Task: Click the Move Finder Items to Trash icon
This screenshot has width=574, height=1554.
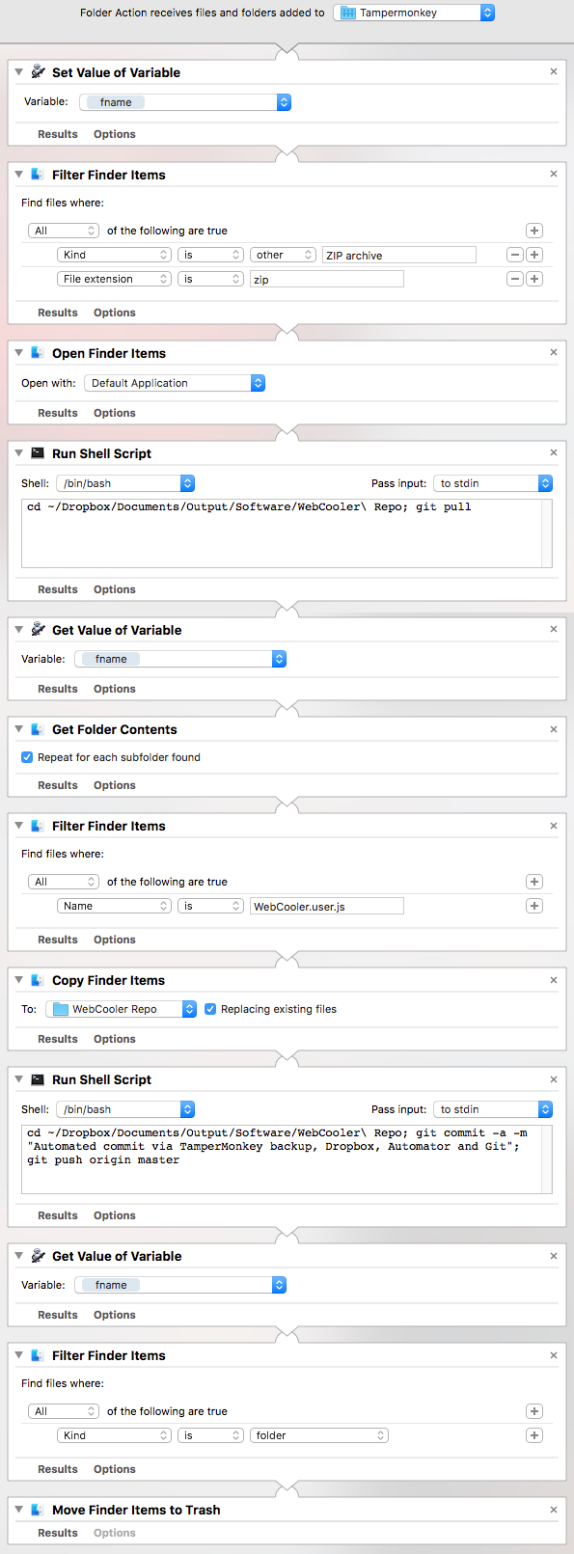Action: pyautogui.click(x=38, y=1510)
